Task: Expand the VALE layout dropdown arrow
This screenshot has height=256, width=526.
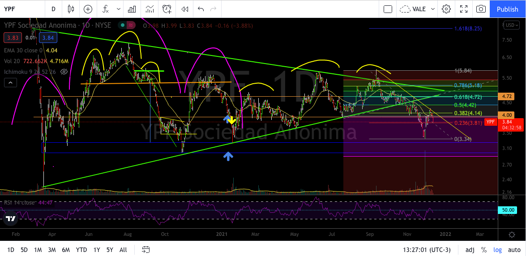Action: point(433,9)
